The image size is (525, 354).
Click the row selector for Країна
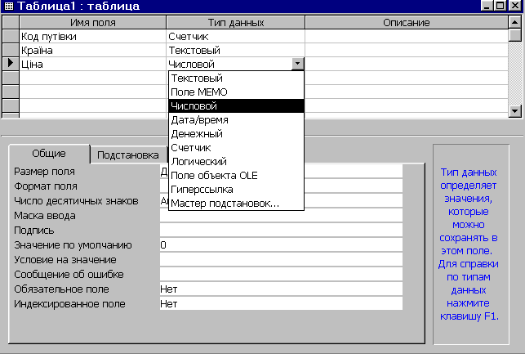[11, 50]
